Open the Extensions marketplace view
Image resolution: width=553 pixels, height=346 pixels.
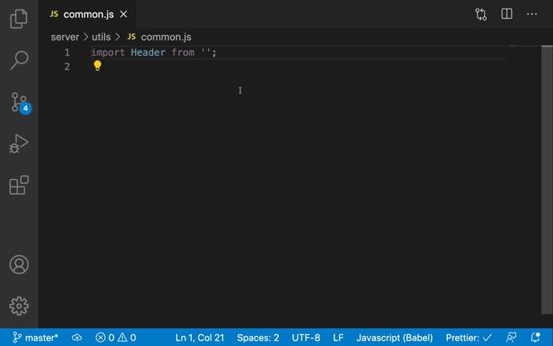(19, 185)
